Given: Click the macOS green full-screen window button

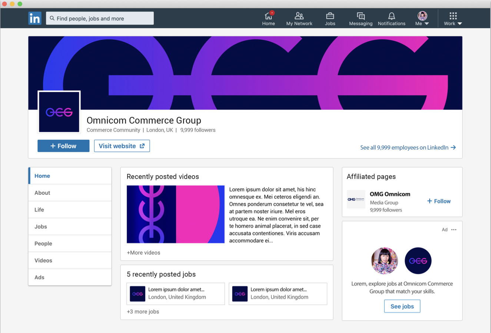Looking at the screenshot, I should coord(20,4).
